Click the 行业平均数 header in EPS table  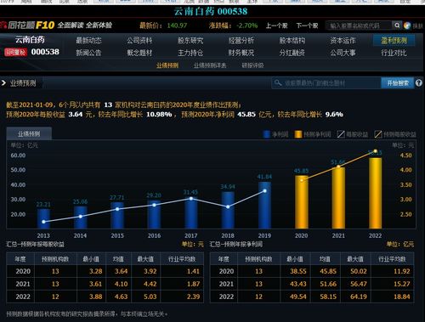182,259
